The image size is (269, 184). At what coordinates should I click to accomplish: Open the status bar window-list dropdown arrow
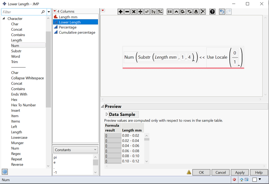click(x=260, y=179)
